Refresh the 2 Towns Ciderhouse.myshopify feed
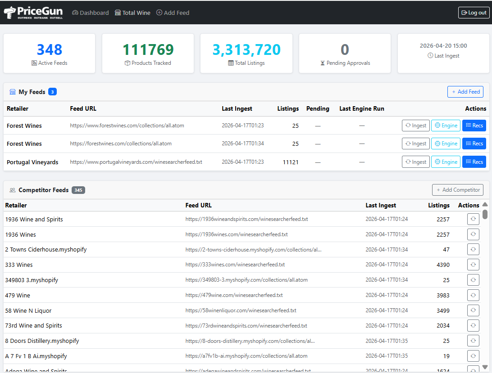 [x=473, y=249]
